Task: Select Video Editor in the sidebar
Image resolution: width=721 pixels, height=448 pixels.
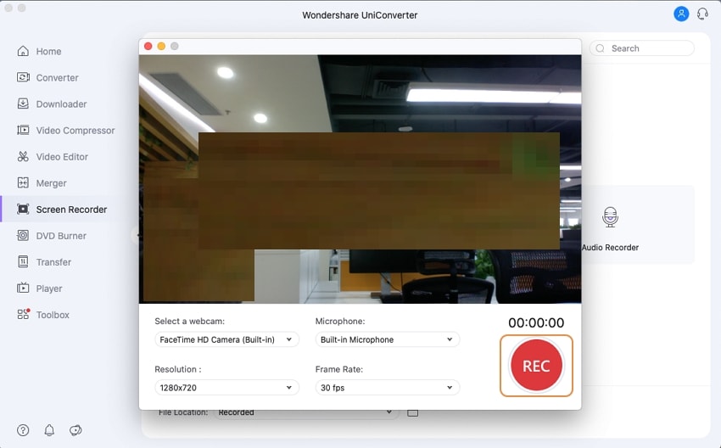Action: (x=62, y=157)
